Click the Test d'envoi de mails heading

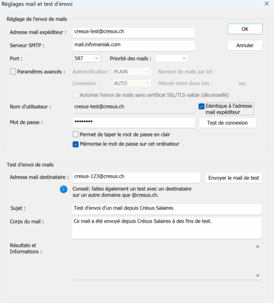pyautogui.click(x=30, y=165)
